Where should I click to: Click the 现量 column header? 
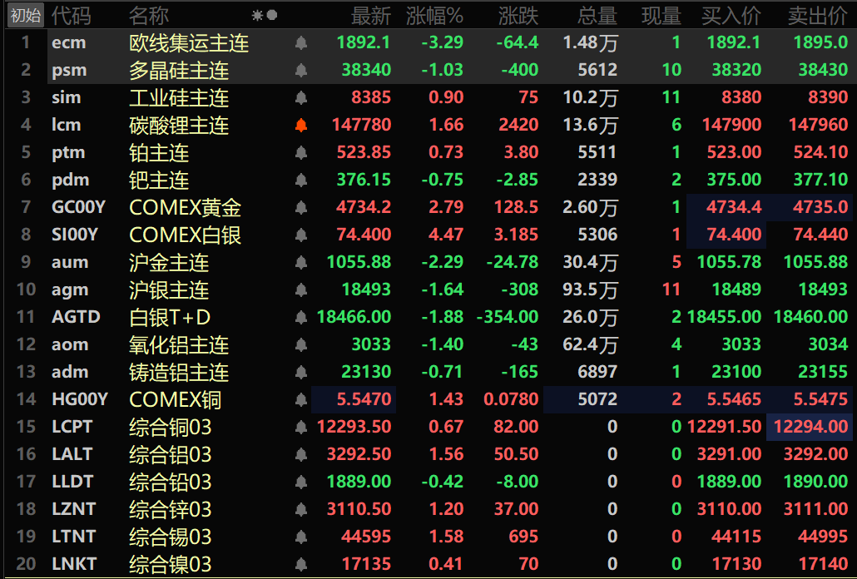(x=661, y=16)
